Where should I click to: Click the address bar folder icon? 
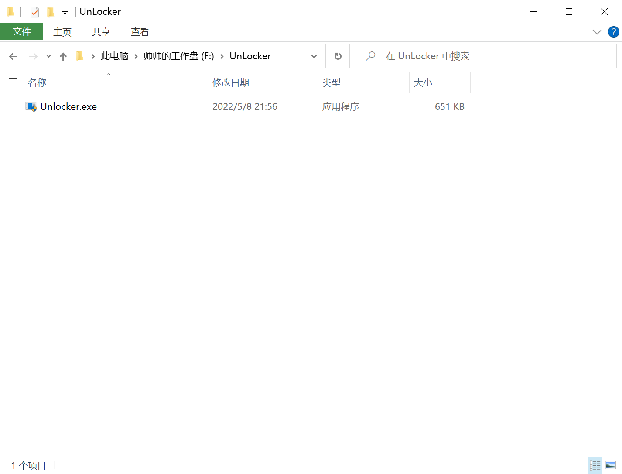point(80,56)
